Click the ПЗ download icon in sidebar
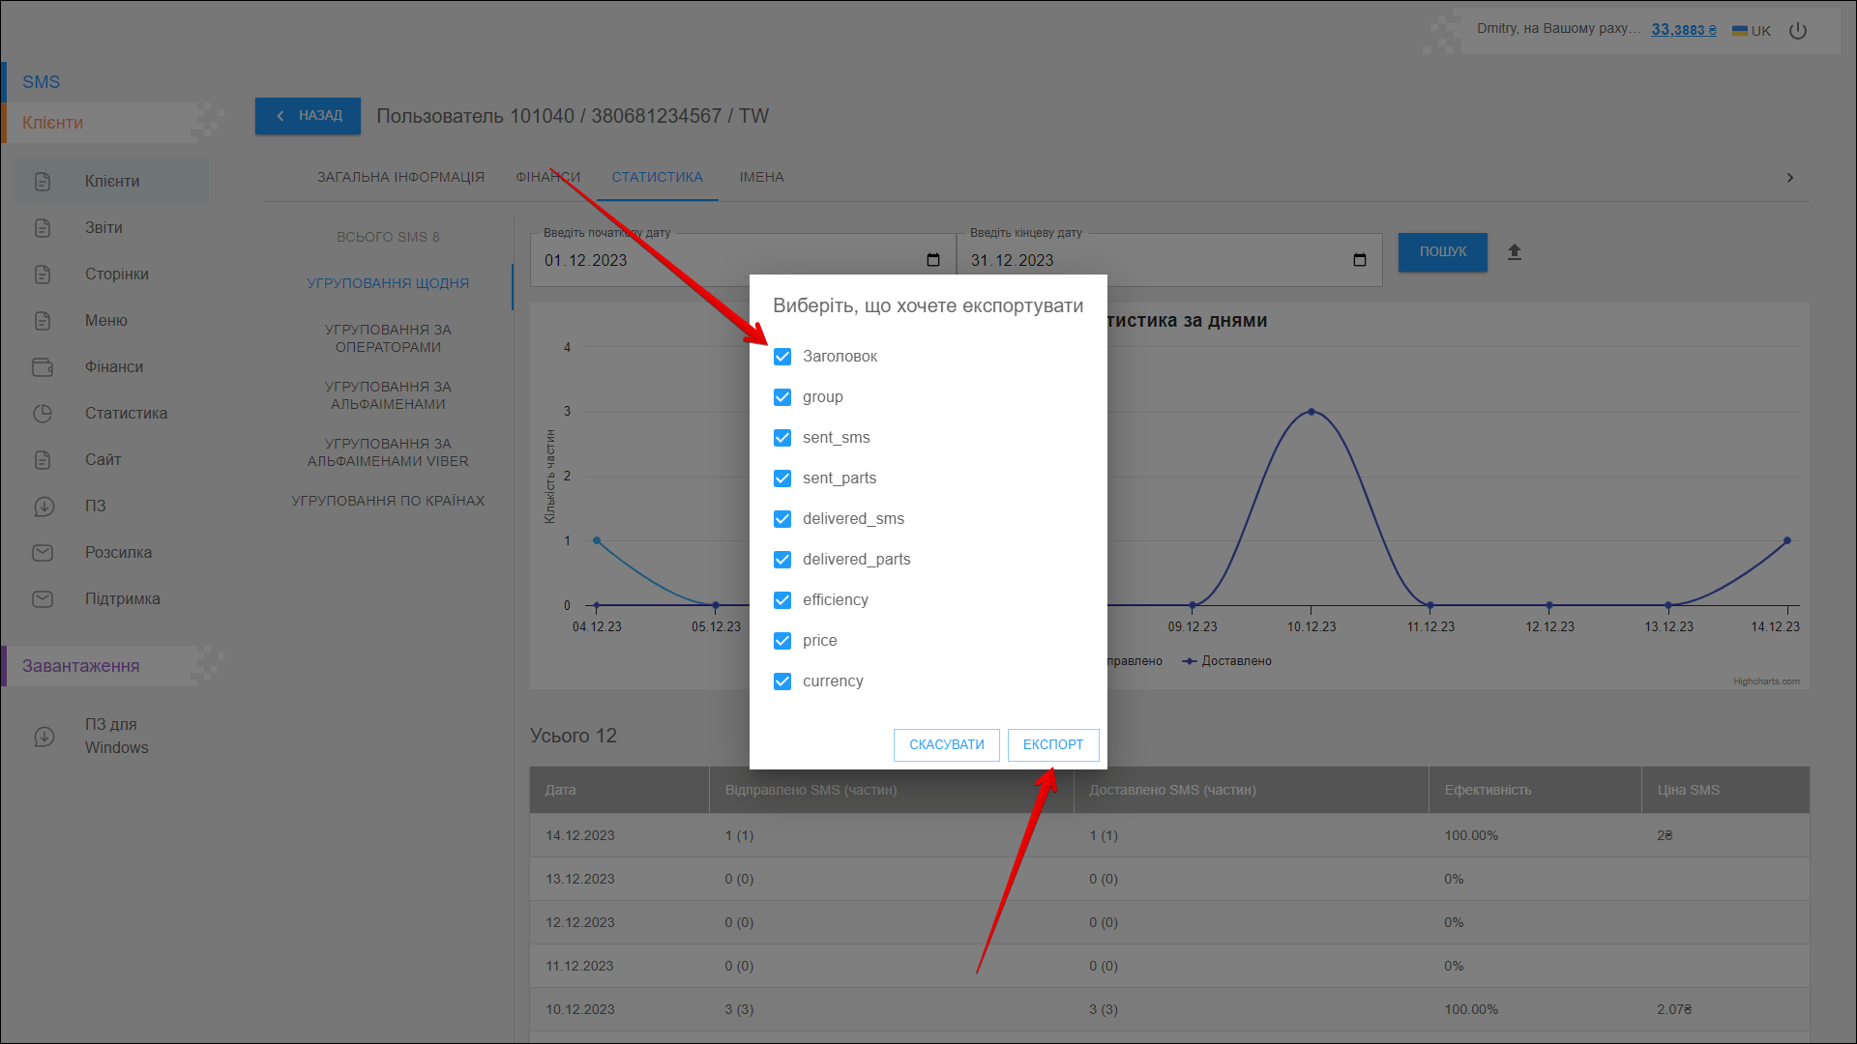 (x=43, y=507)
